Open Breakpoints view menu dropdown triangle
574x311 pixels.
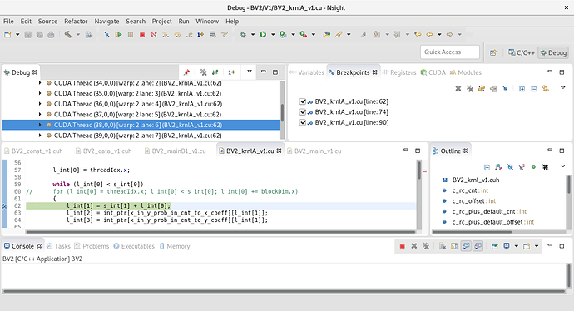click(x=562, y=88)
